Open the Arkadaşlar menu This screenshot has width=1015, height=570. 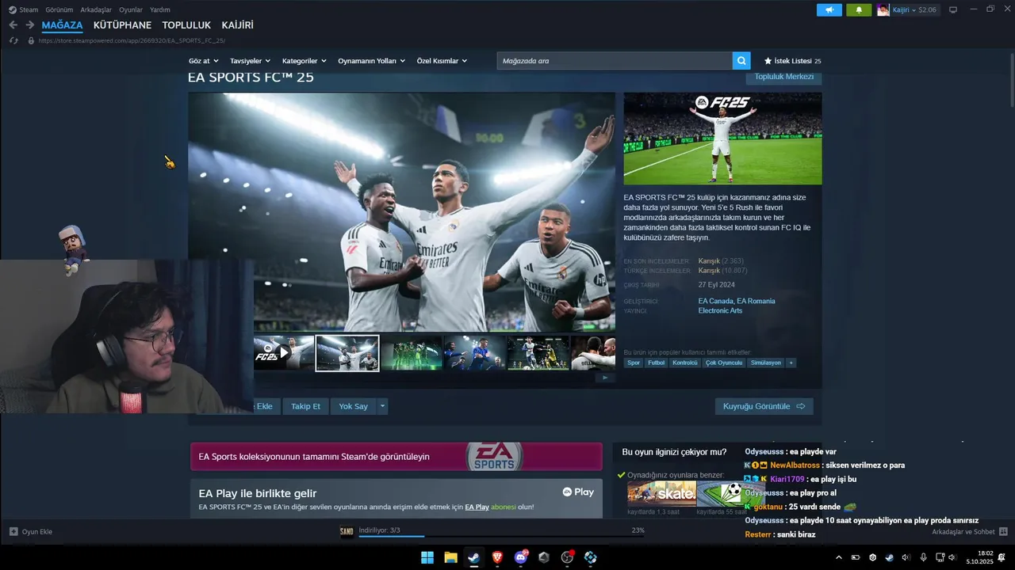coord(96,9)
